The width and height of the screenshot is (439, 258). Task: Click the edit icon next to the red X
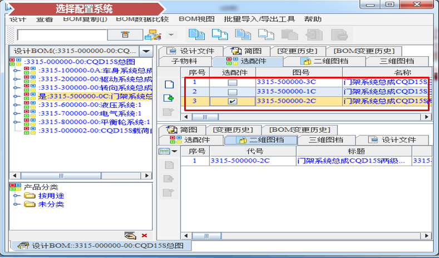coord(130,236)
